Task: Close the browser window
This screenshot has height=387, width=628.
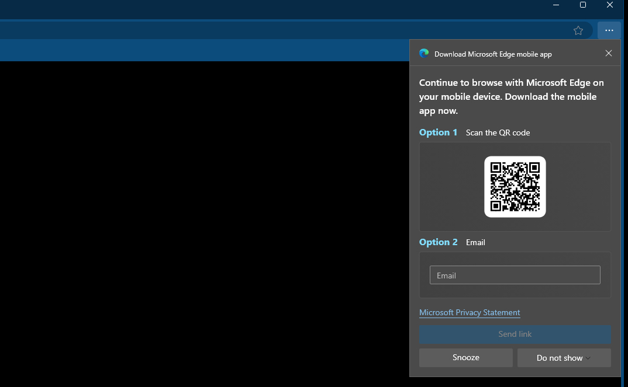Action: (609, 5)
